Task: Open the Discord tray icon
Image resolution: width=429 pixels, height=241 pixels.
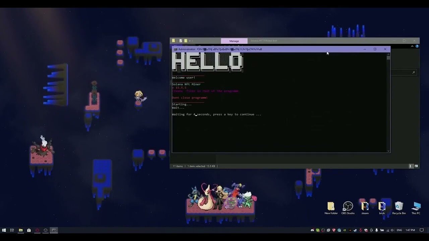Action: pyautogui.click(x=312, y=230)
